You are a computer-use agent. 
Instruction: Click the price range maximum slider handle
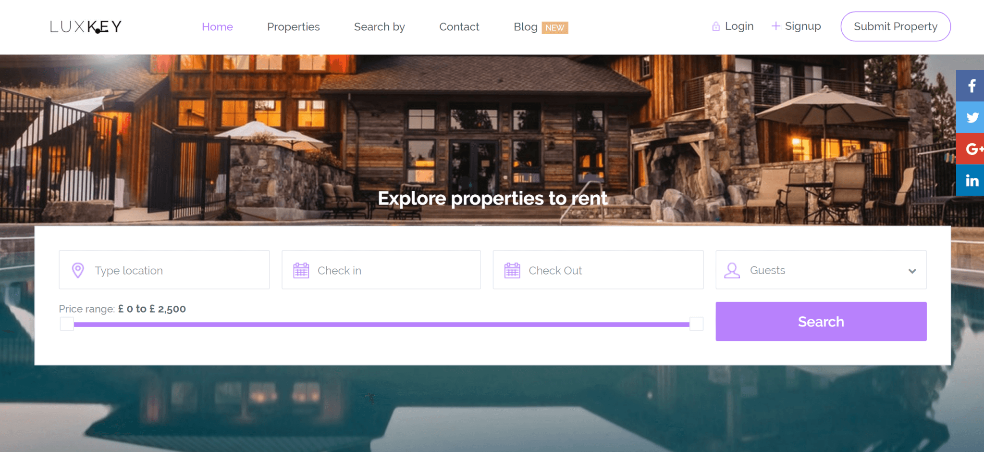(x=696, y=324)
